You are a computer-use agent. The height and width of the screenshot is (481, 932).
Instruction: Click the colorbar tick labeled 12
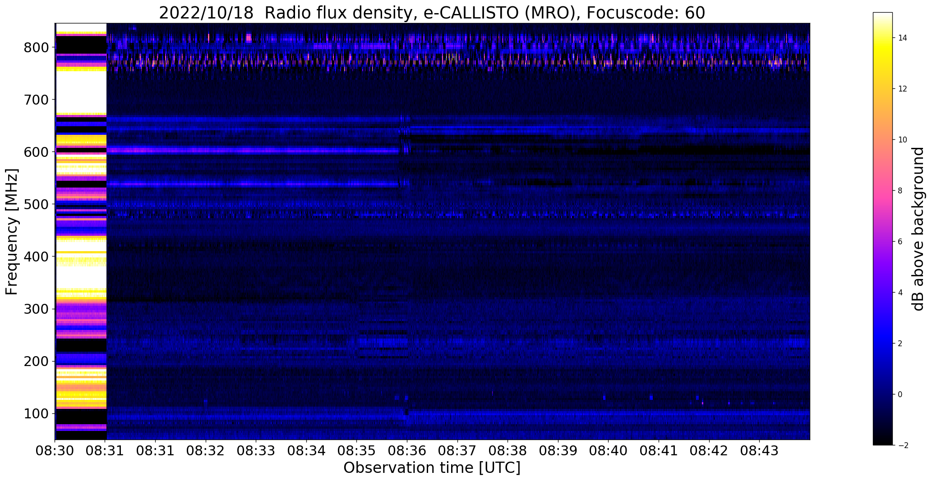(x=903, y=89)
